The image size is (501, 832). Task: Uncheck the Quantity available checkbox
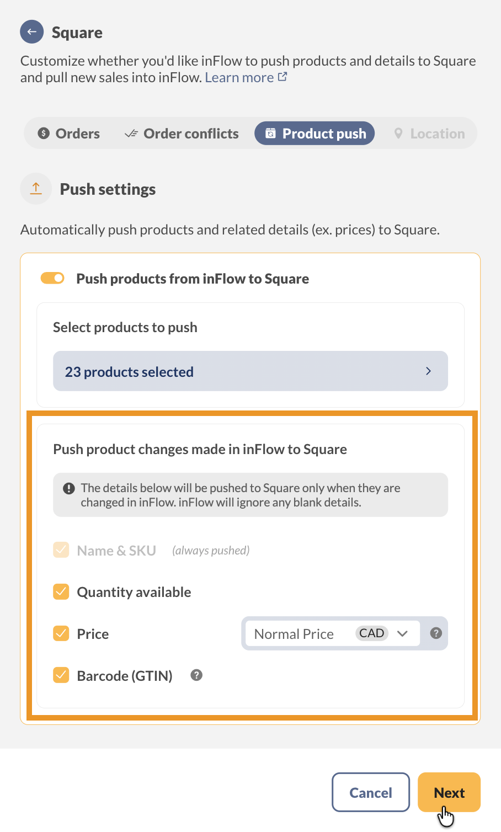(61, 591)
